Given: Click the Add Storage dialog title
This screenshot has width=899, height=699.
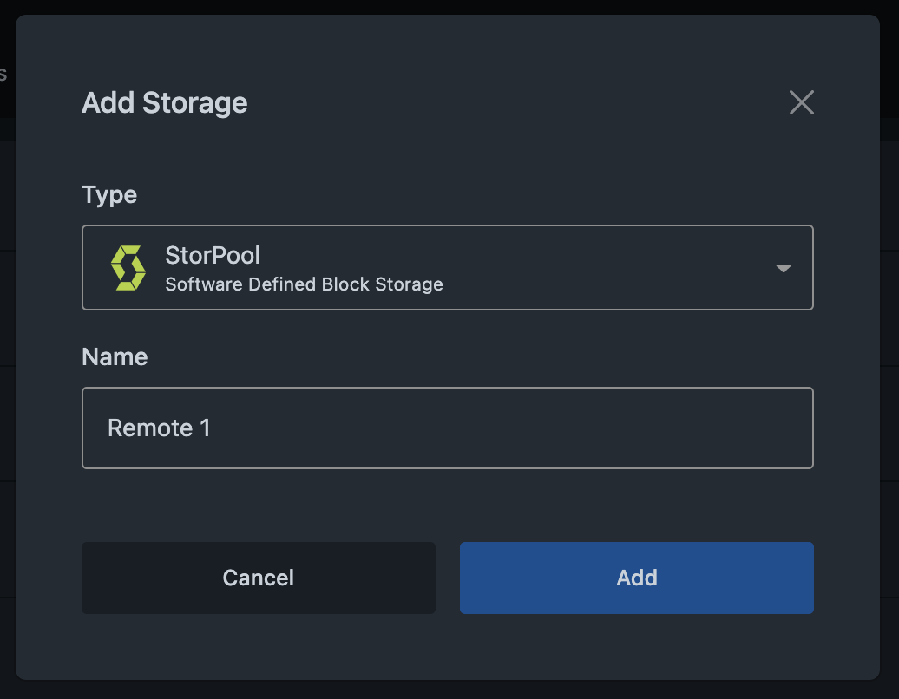Looking at the screenshot, I should point(165,103).
